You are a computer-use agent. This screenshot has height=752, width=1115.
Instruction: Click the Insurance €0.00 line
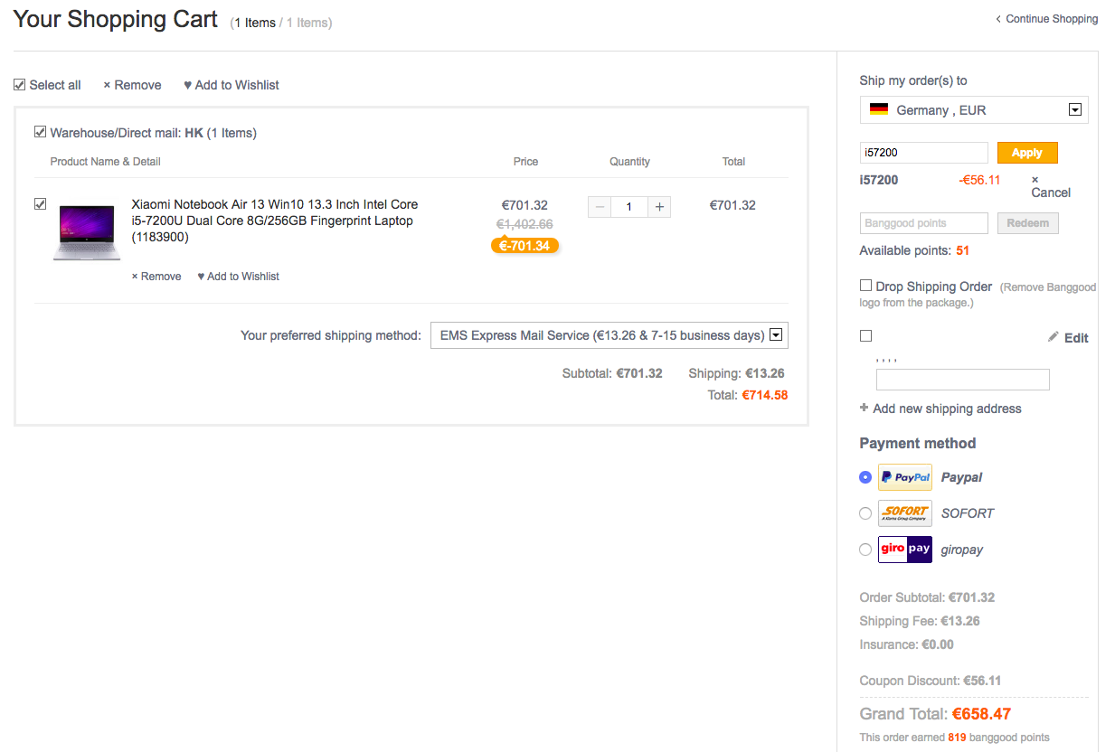tap(907, 644)
